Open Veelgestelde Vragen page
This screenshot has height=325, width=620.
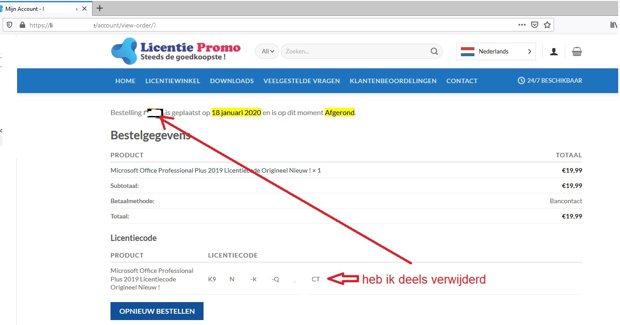coord(301,81)
